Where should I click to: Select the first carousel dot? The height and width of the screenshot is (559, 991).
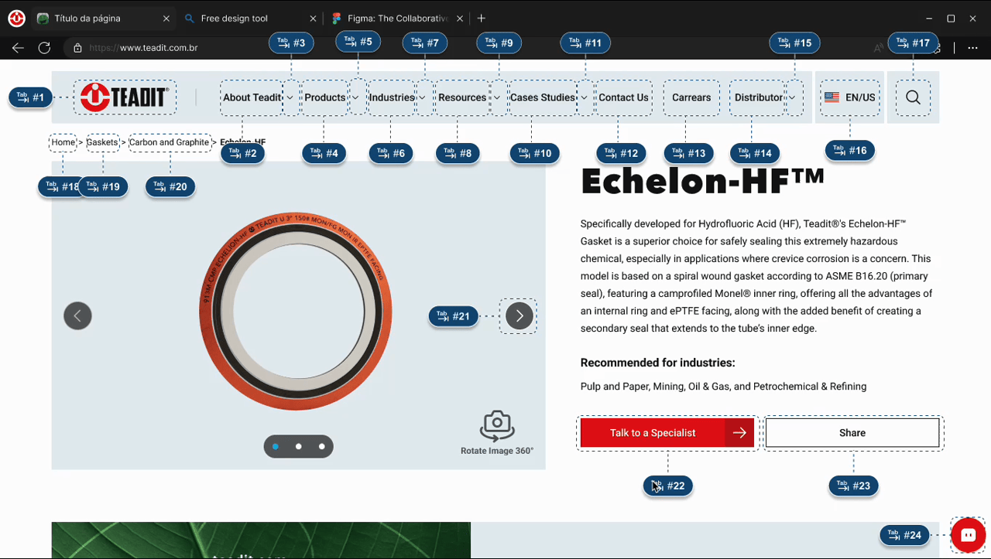pos(276,446)
